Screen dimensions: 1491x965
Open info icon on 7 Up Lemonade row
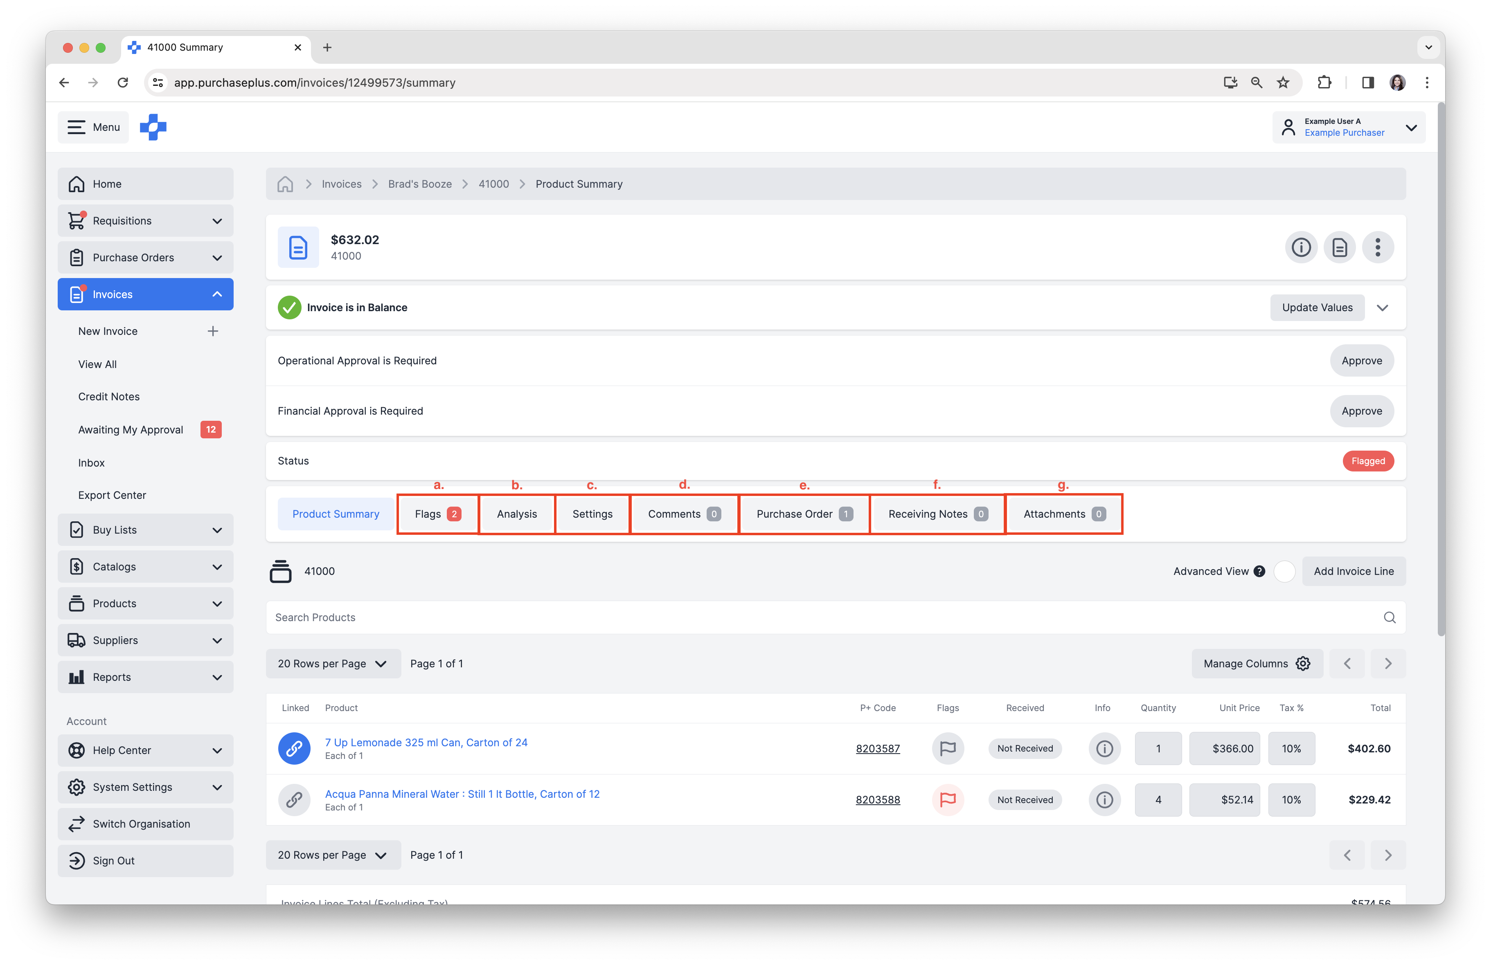pos(1104,748)
